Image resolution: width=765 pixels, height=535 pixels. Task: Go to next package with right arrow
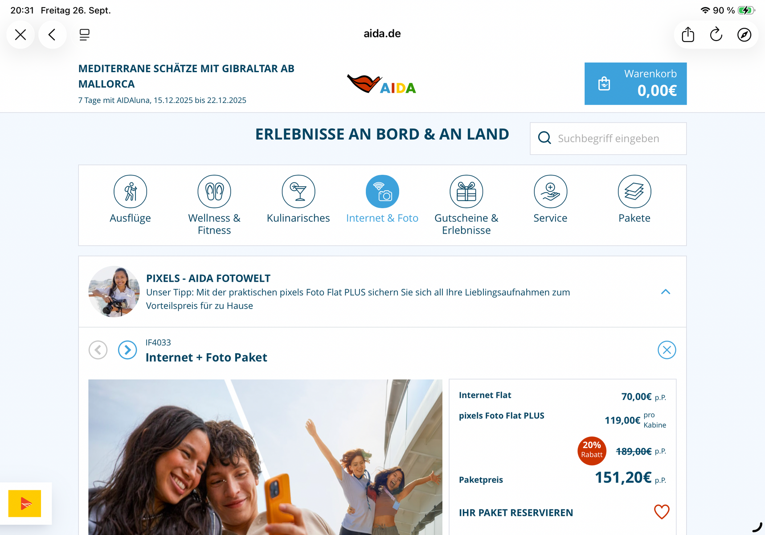127,350
